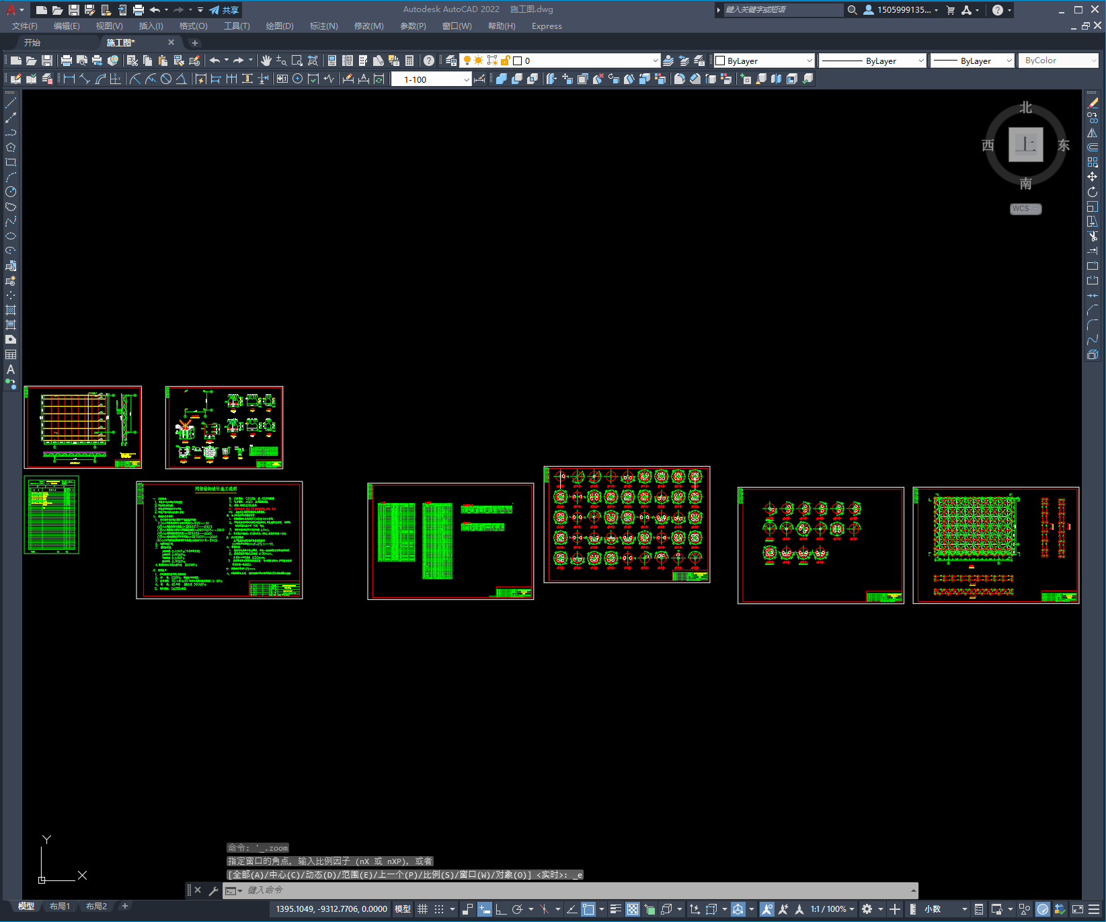Screen dimensions: 1106x922
Task: Click the signed-in account 1505999135 button
Action: point(901,10)
